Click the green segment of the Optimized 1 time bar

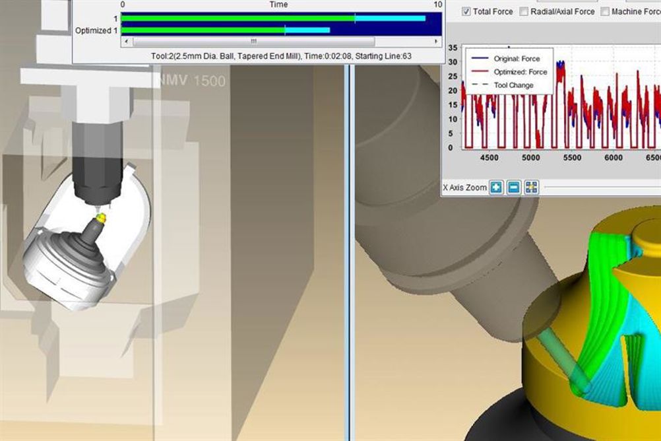pos(203,30)
